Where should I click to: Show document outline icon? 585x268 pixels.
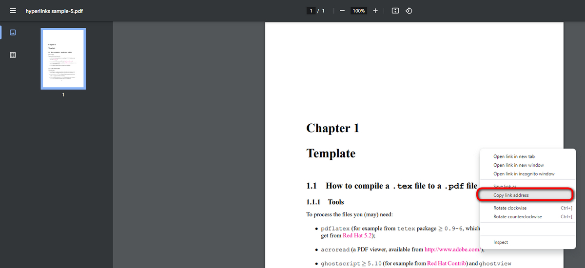(13, 55)
